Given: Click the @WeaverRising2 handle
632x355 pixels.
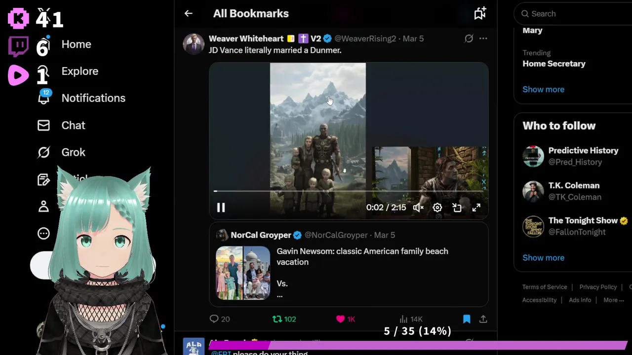Looking at the screenshot, I should [x=365, y=38].
